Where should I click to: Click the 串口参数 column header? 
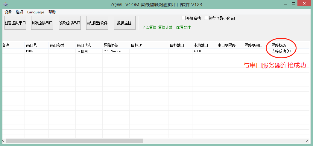pos(62,45)
